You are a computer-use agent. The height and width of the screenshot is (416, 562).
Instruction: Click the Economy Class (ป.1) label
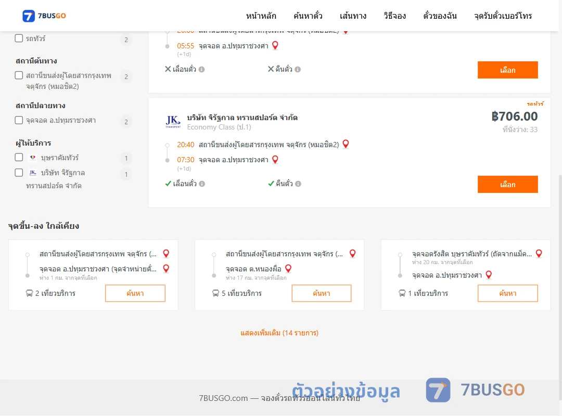click(x=219, y=127)
